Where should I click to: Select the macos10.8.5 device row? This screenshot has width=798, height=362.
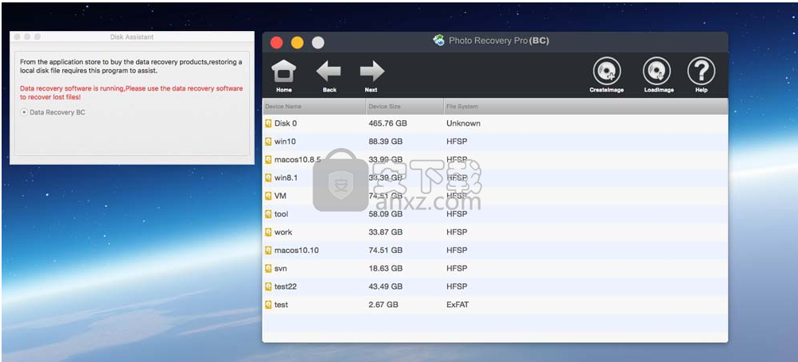pos(495,159)
